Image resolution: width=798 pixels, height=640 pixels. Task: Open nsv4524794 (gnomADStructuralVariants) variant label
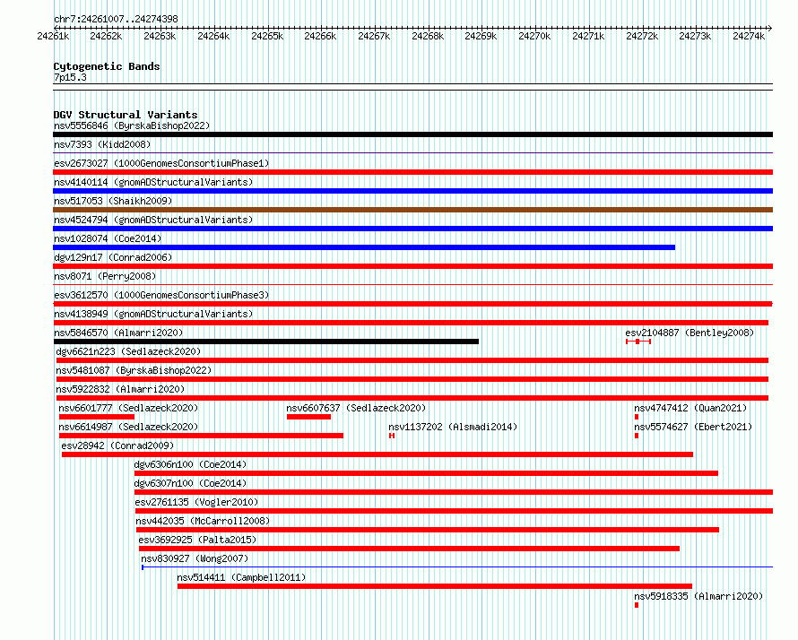pos(153,220)
